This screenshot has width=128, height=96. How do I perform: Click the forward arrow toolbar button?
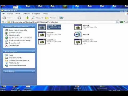pos(19,18)
